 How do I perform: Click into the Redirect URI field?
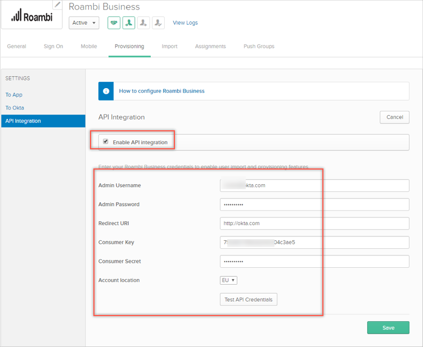pyautogui.click(x=314, y=223)
